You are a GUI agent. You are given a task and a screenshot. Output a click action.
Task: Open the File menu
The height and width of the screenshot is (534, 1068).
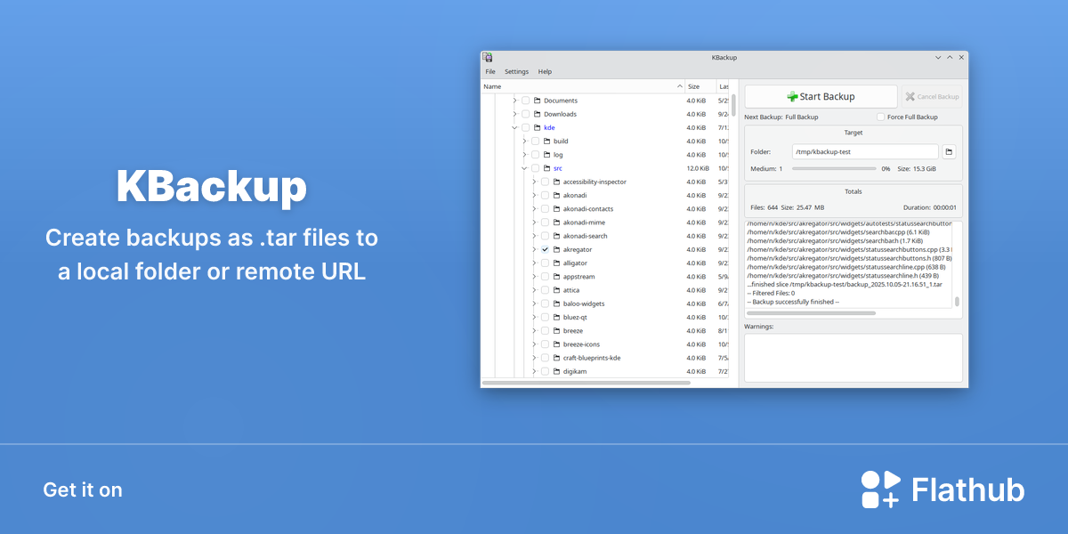pyautogui.click(x=490, y=71)
